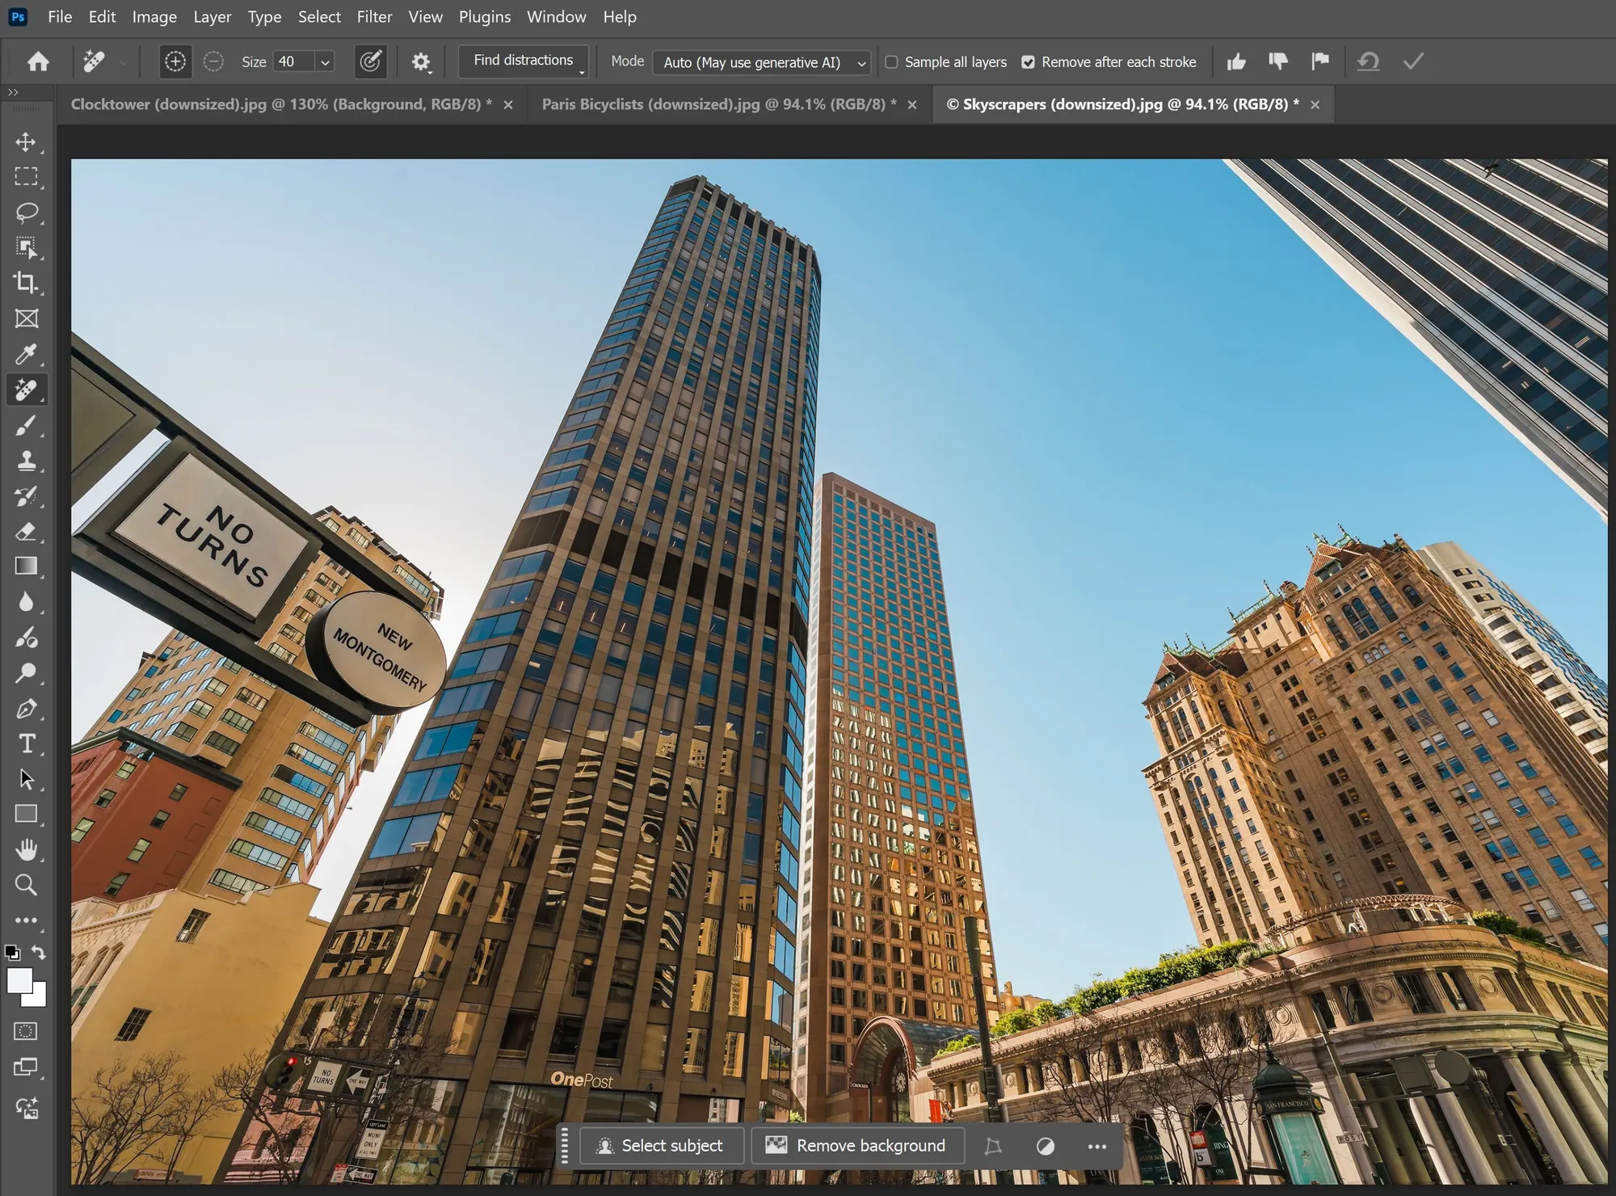Select the Zoom tool
Viewport: 1616px width, 1196px height.
point(26,885)
